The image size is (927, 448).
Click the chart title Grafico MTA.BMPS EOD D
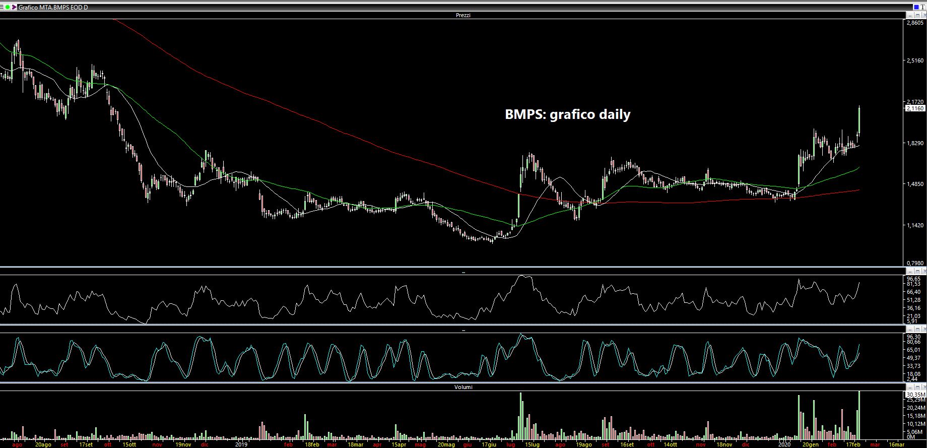(x=53, y=8)
